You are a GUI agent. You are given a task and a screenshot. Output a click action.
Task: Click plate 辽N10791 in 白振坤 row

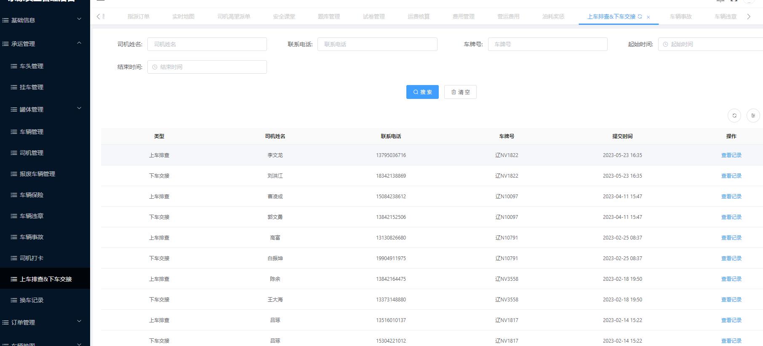(507, 258)
